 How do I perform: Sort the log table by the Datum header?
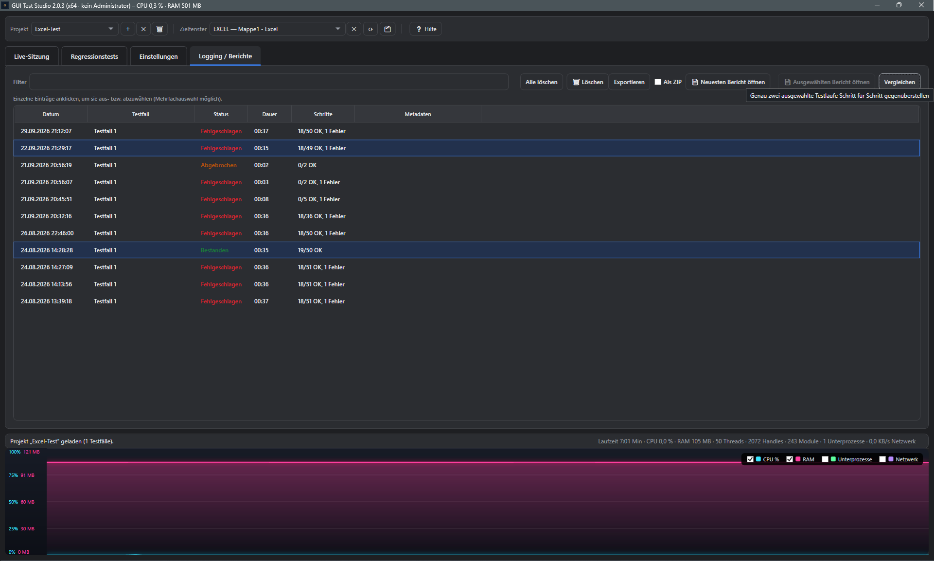pos(51,114)
